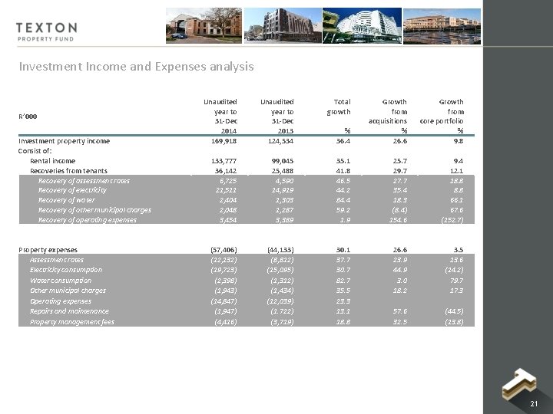The height and width of the screenshot is (414, 553).
Task: Open the brick office building photo
Action: [204, 26]
